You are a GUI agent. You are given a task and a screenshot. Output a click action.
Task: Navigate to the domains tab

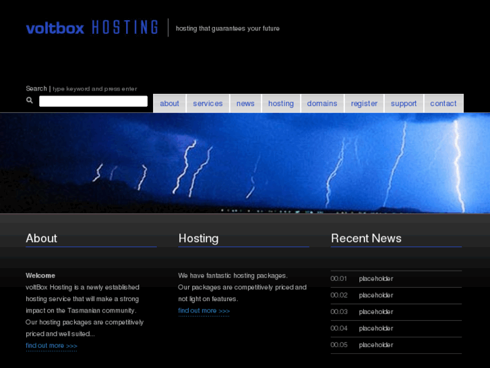coord(322,103)
